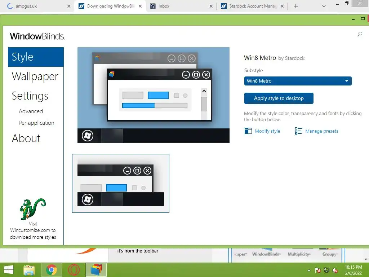Show hidden system tray icons arrow

point(309,270)
